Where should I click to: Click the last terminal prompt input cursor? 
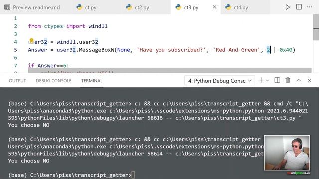(133, 175)
